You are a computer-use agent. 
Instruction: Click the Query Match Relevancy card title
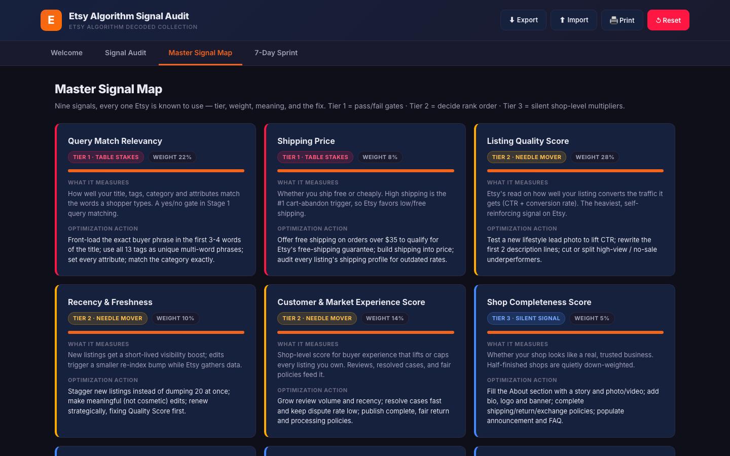coord(115,141)
